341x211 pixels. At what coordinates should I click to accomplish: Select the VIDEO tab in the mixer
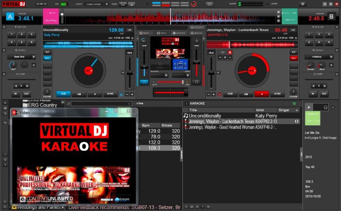(162, 33)
